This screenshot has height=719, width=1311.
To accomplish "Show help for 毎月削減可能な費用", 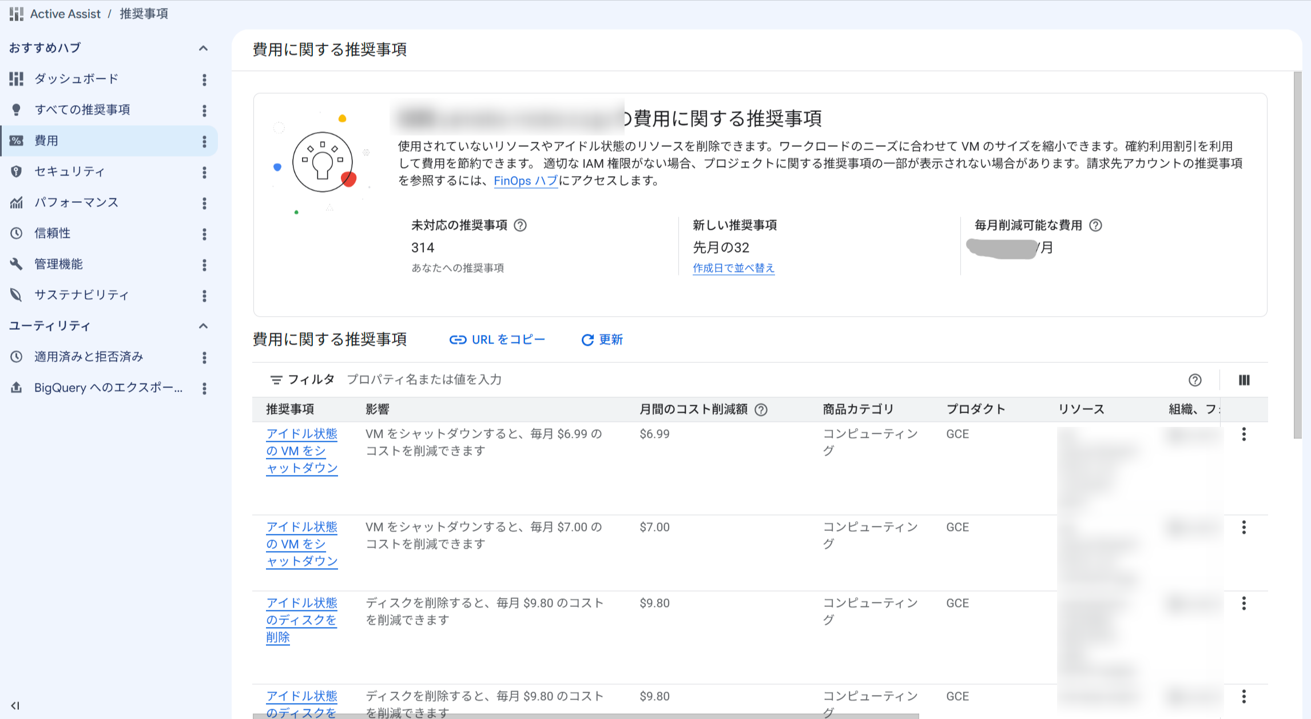I will [1095, 225].
